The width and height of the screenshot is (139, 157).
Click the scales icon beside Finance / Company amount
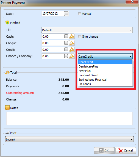(72, 56)
